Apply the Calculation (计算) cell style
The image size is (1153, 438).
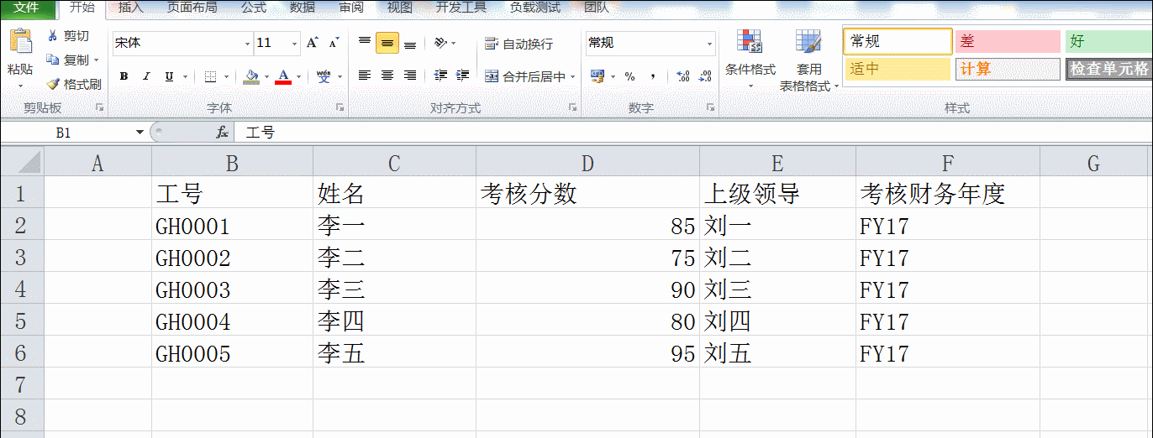tap(1008, 69)
